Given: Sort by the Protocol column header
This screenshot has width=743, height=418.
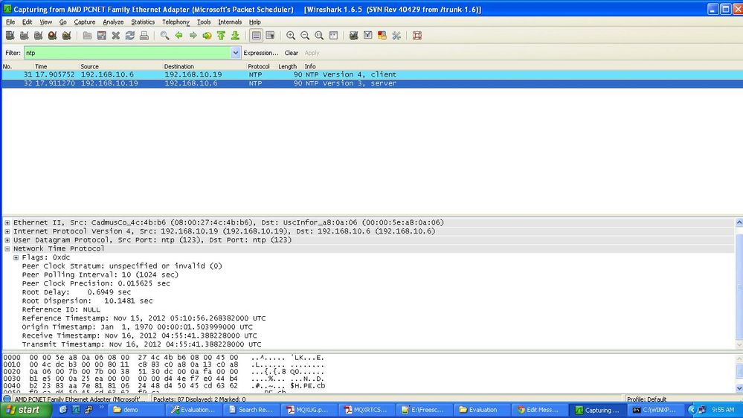Looking at the screenshot, I should 259,66.
